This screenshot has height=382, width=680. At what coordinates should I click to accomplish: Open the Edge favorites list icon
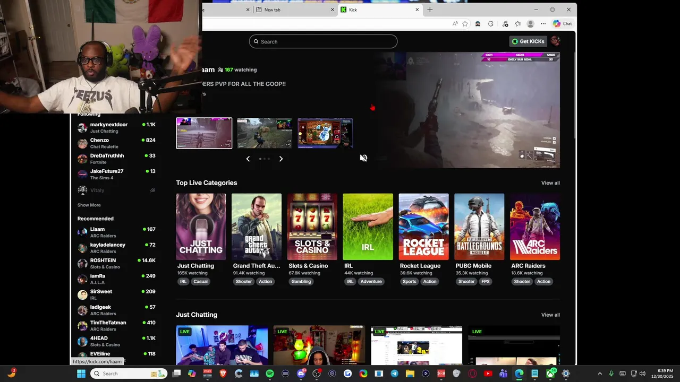518,24
